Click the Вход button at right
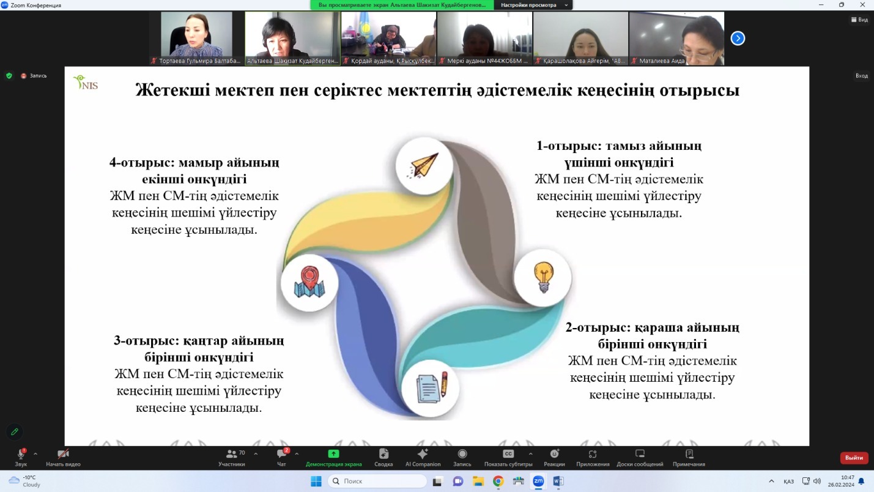Viewport: 874px width, 492px height. 861,76
